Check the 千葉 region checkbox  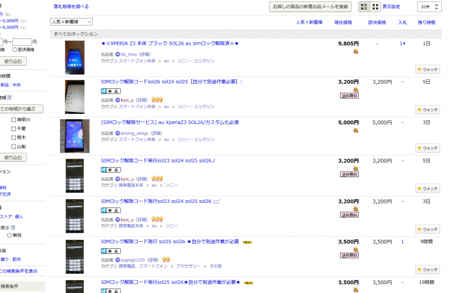(x=13, y=129)
